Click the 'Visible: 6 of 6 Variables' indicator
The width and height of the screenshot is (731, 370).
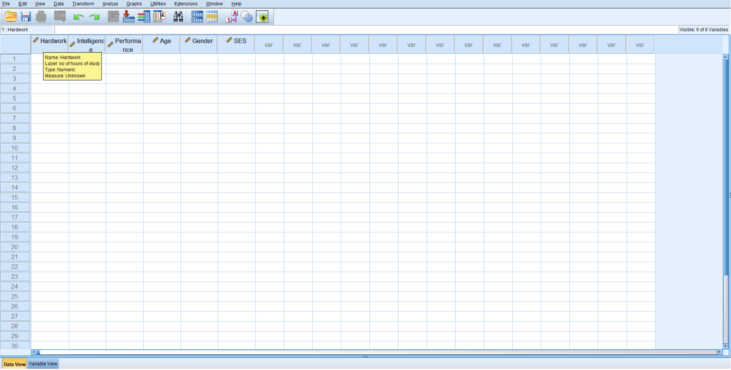[704, 29]
